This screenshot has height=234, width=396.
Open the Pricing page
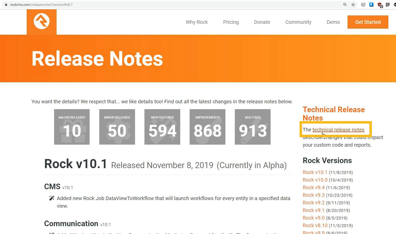pos(231,22)
